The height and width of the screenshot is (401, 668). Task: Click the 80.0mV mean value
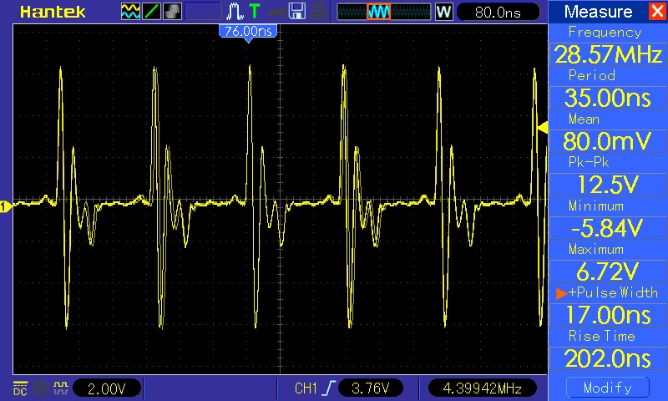(x=608, y=141)
